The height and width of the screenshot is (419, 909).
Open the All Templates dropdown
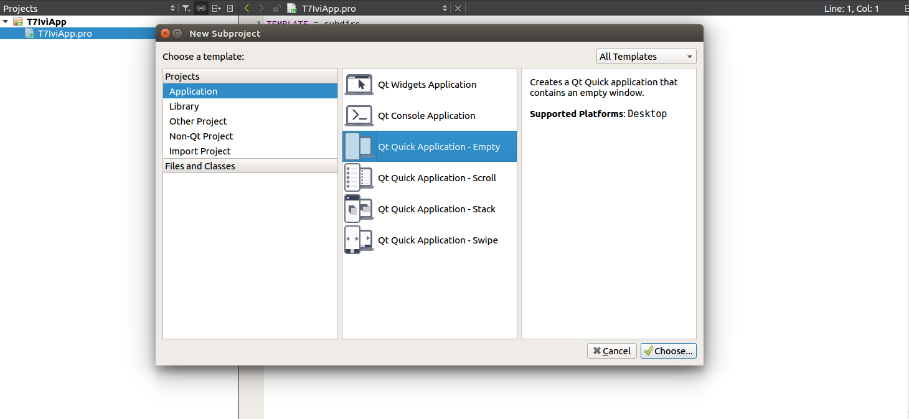646,56
